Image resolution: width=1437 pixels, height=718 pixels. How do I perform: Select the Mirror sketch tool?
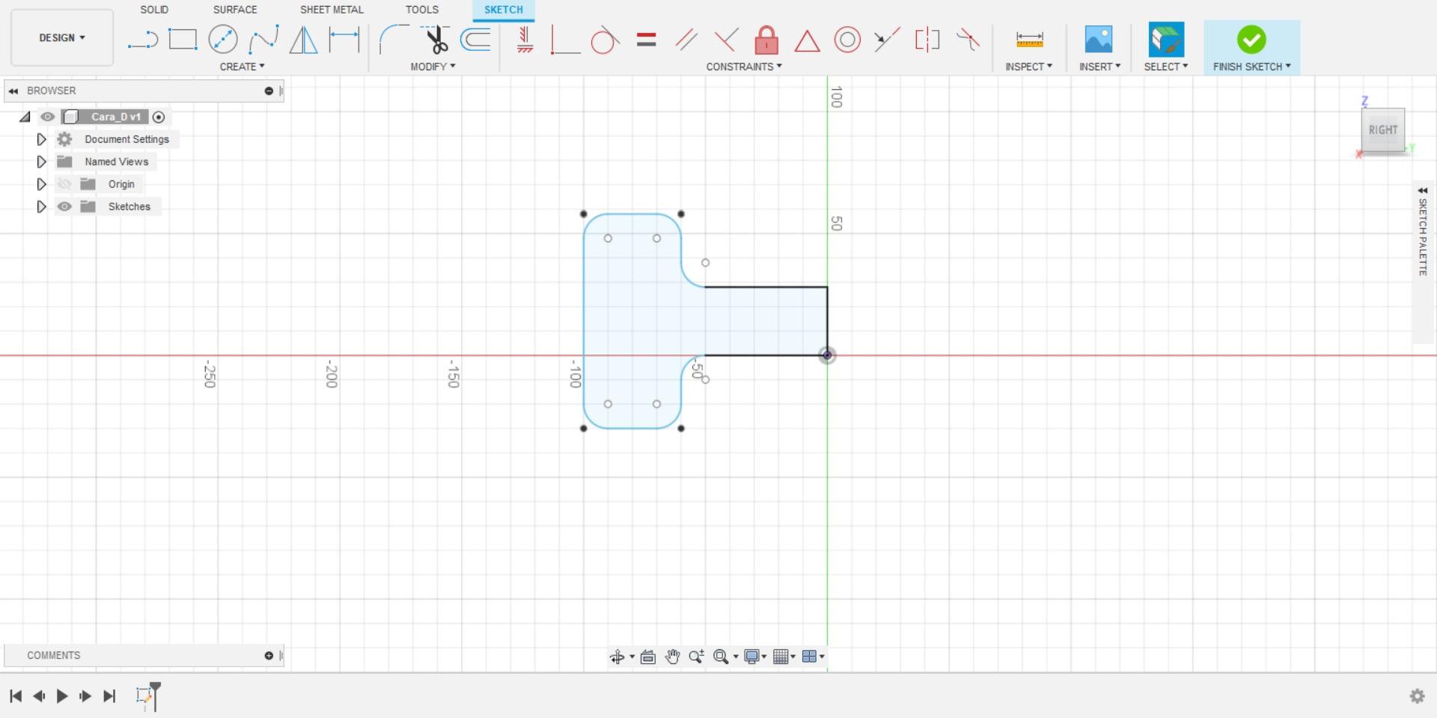[304, 39]
